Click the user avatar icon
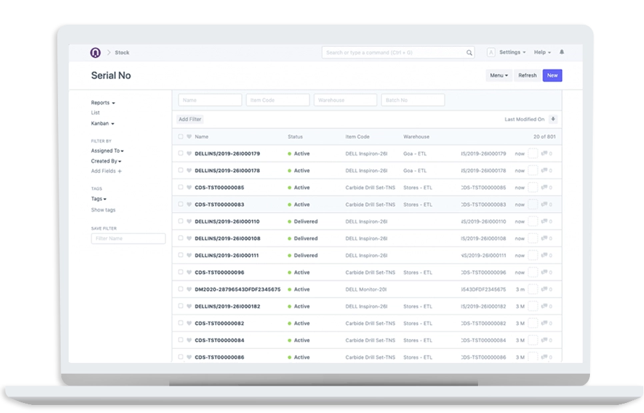The image size is (644, 413). tap(491, 52)
